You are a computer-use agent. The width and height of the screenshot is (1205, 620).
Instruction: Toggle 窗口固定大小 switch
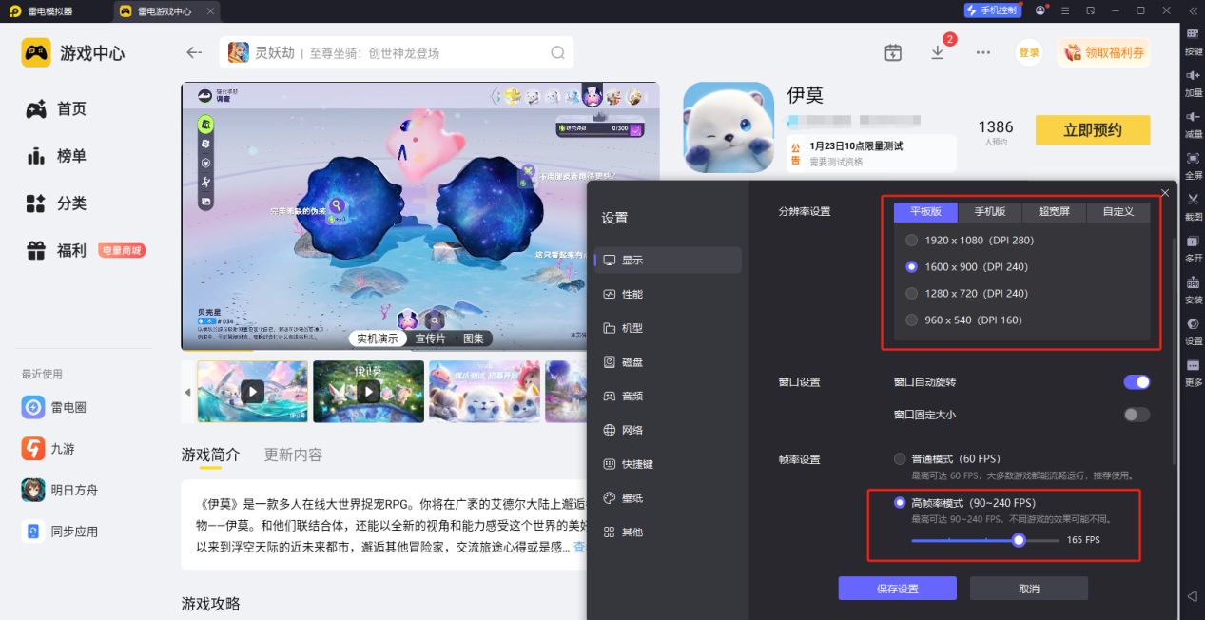(x=1137, y=415)
